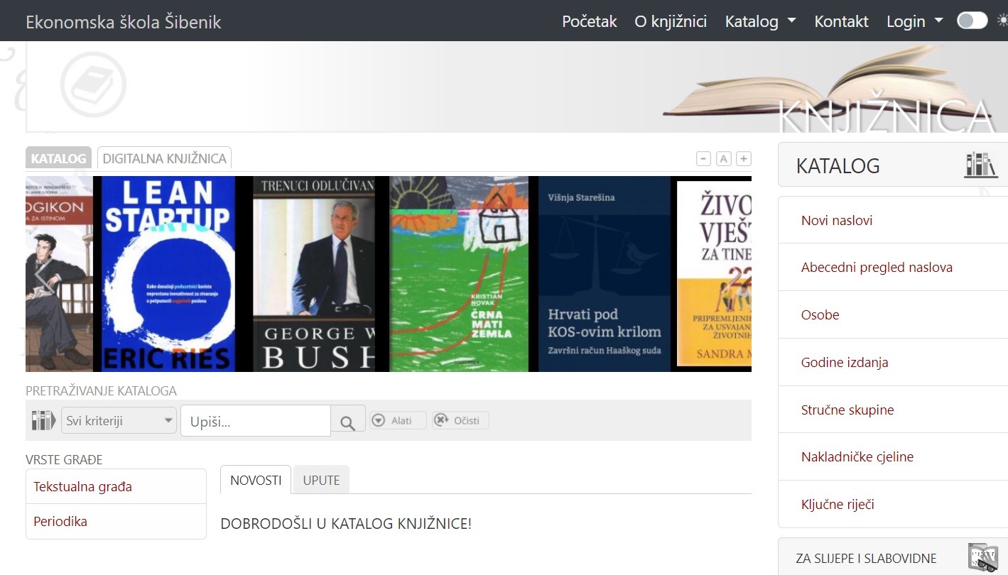Select the UPUTE tab
Viewport: 1008px width, 575px height.
tap(321, 480)
